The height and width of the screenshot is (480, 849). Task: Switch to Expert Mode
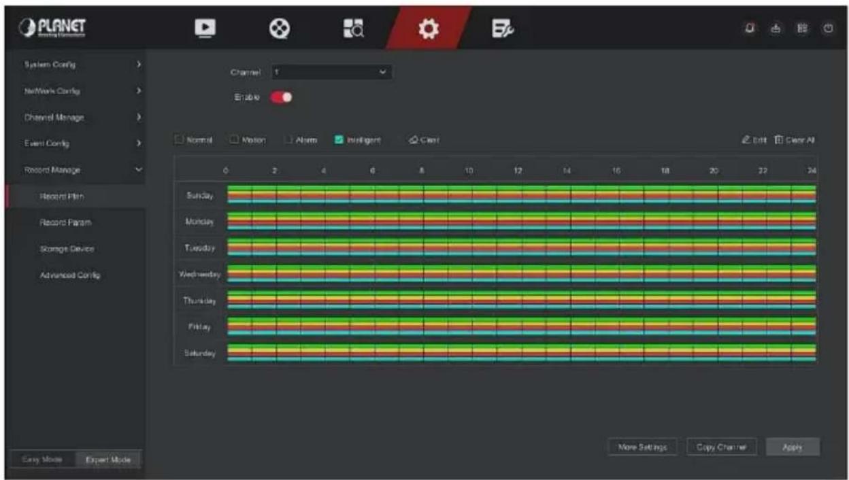tap(107, 460)
